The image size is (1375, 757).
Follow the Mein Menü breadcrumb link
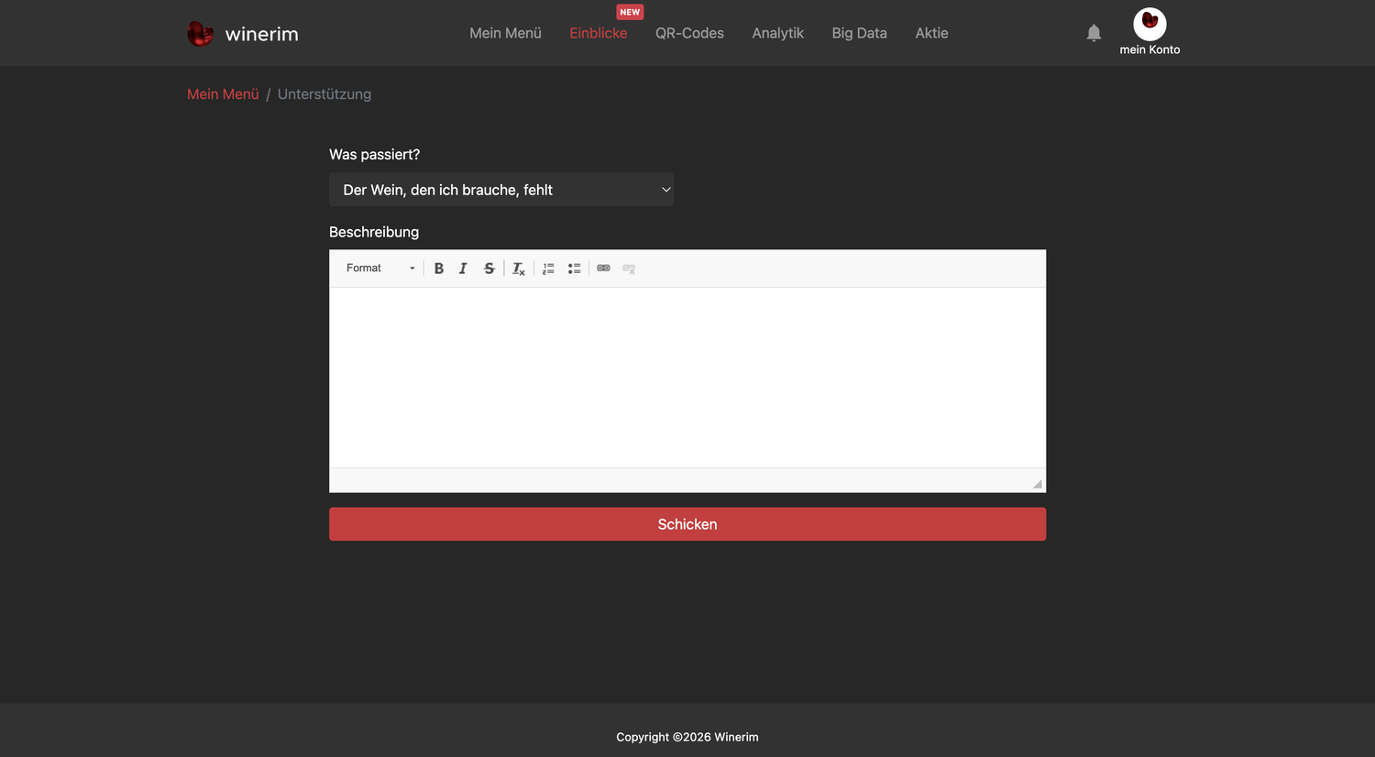[x=223, y=94]
